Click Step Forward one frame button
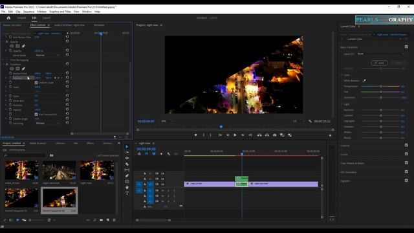The height and width of the screenshot is (233, 414). pos(243,135)
